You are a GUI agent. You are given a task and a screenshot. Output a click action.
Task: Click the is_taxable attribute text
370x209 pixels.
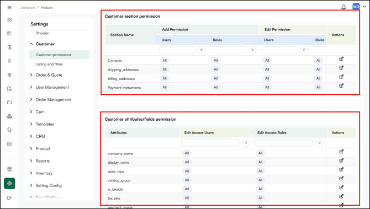pyautogui.click(x=115, y=190)
